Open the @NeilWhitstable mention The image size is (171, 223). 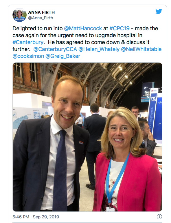pos(141,49)
